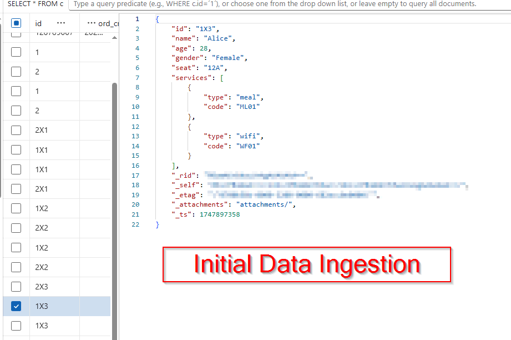Image resolution: width=511 pixels, height=340 pixels.
Task: Uncheck the selected 1X3 row checkbox
Action: (16, 306)
